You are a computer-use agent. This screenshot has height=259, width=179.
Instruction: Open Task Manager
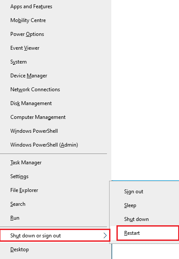click(x=55, y=163)
